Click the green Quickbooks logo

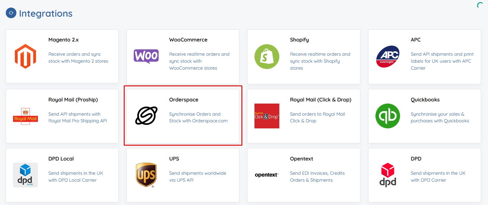[388, 116]
